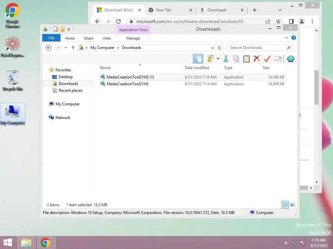This screenshot has width=333, height=249.
Task: Click the teal shell icon
Action: tap(290, 59)
